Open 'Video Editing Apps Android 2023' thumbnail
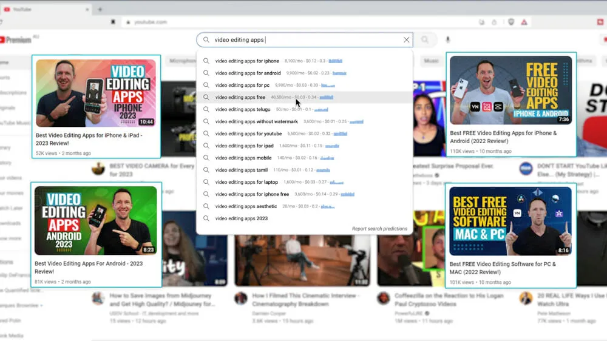607x341 pixels. point(96,220)
